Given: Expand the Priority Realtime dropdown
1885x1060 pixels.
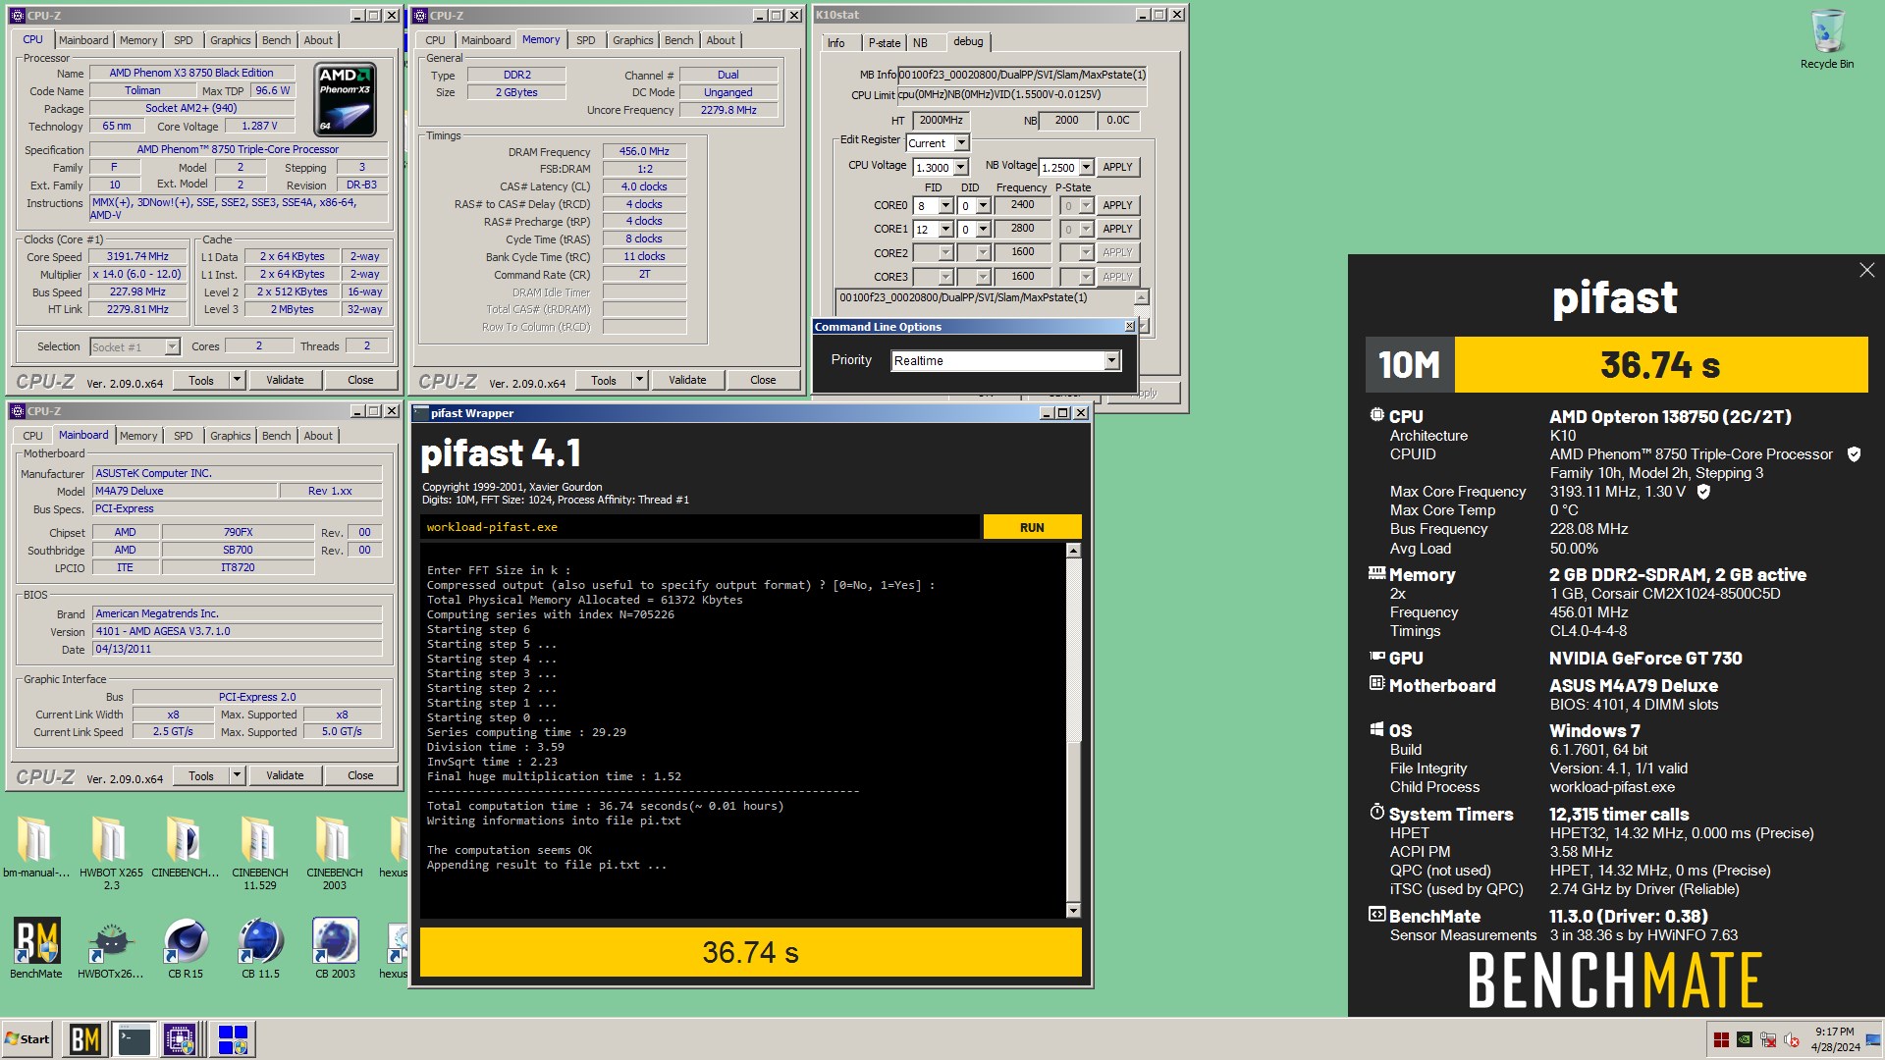Looking at the screenshot, I should click(x=1111, y=361).
